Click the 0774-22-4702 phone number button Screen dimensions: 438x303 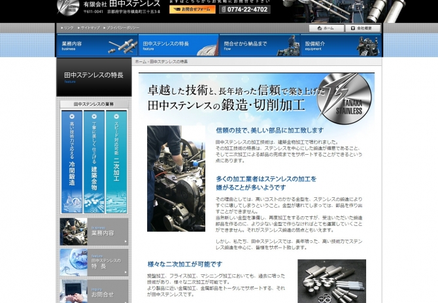(244, 10)
